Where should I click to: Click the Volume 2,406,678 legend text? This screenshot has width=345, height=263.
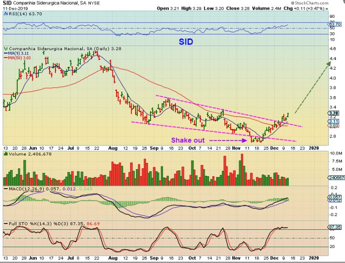(30, 154)
